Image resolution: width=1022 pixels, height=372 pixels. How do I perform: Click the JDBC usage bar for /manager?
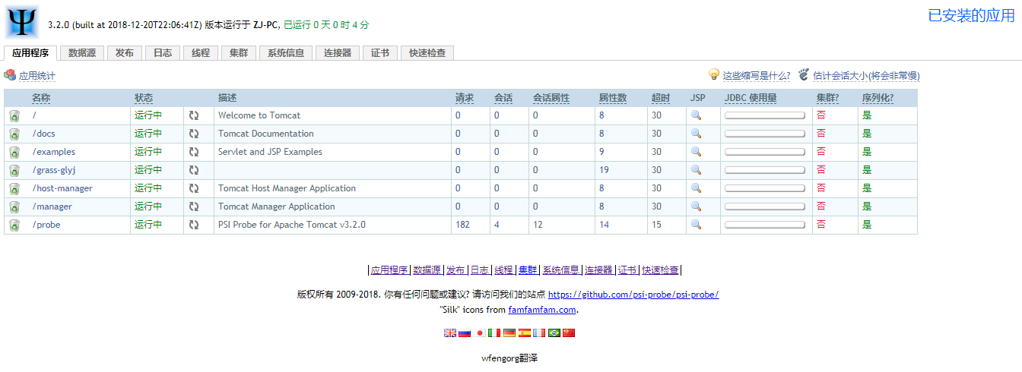click(x=765, y=206)
